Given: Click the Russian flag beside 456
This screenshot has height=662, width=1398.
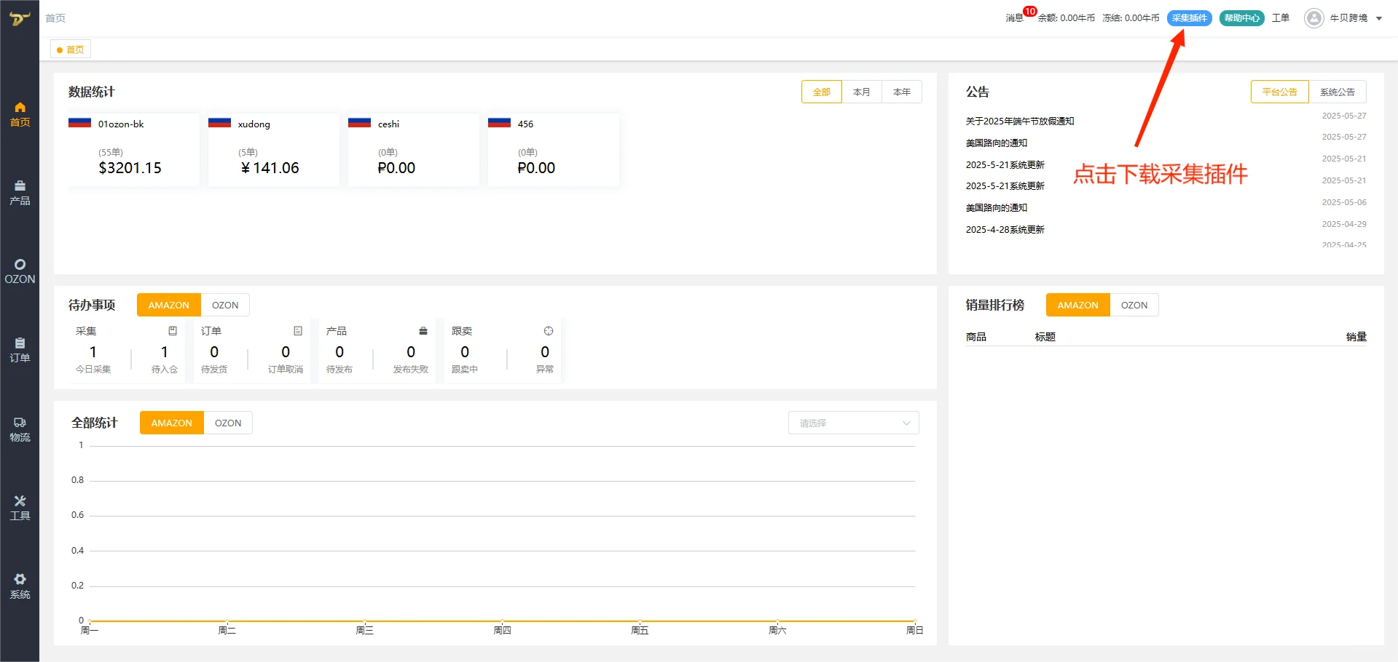Looking at the screenshot, I should (x=499, y=122).
